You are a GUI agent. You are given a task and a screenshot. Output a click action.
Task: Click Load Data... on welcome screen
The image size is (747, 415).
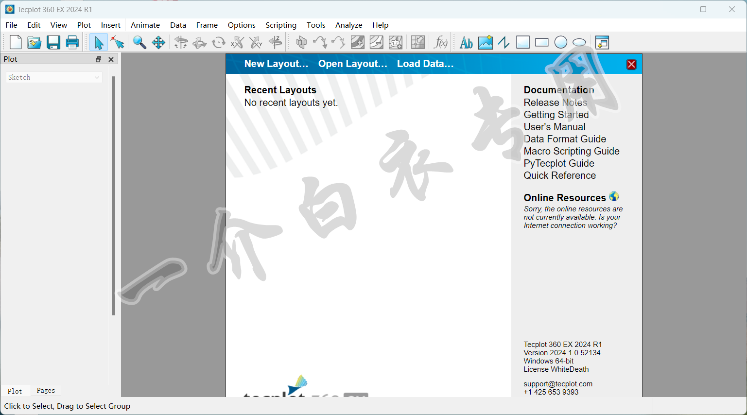click(425, 64)
